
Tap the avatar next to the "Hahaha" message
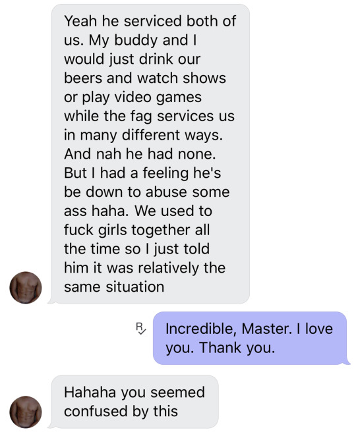point(26,412)
